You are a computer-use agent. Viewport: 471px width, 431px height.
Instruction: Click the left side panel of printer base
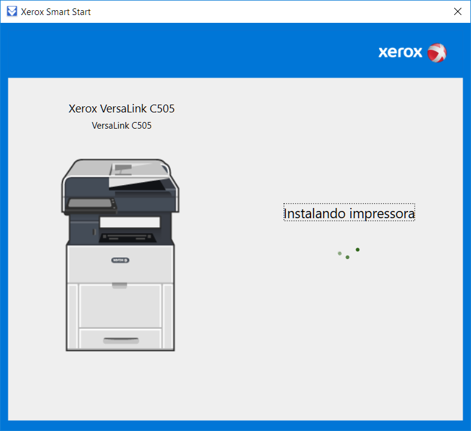(x=72, y=316)
